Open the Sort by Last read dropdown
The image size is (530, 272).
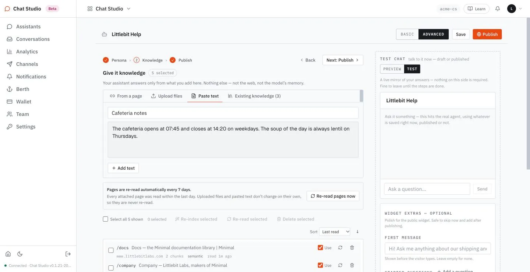pyautogui.click(x=335, y=232)
